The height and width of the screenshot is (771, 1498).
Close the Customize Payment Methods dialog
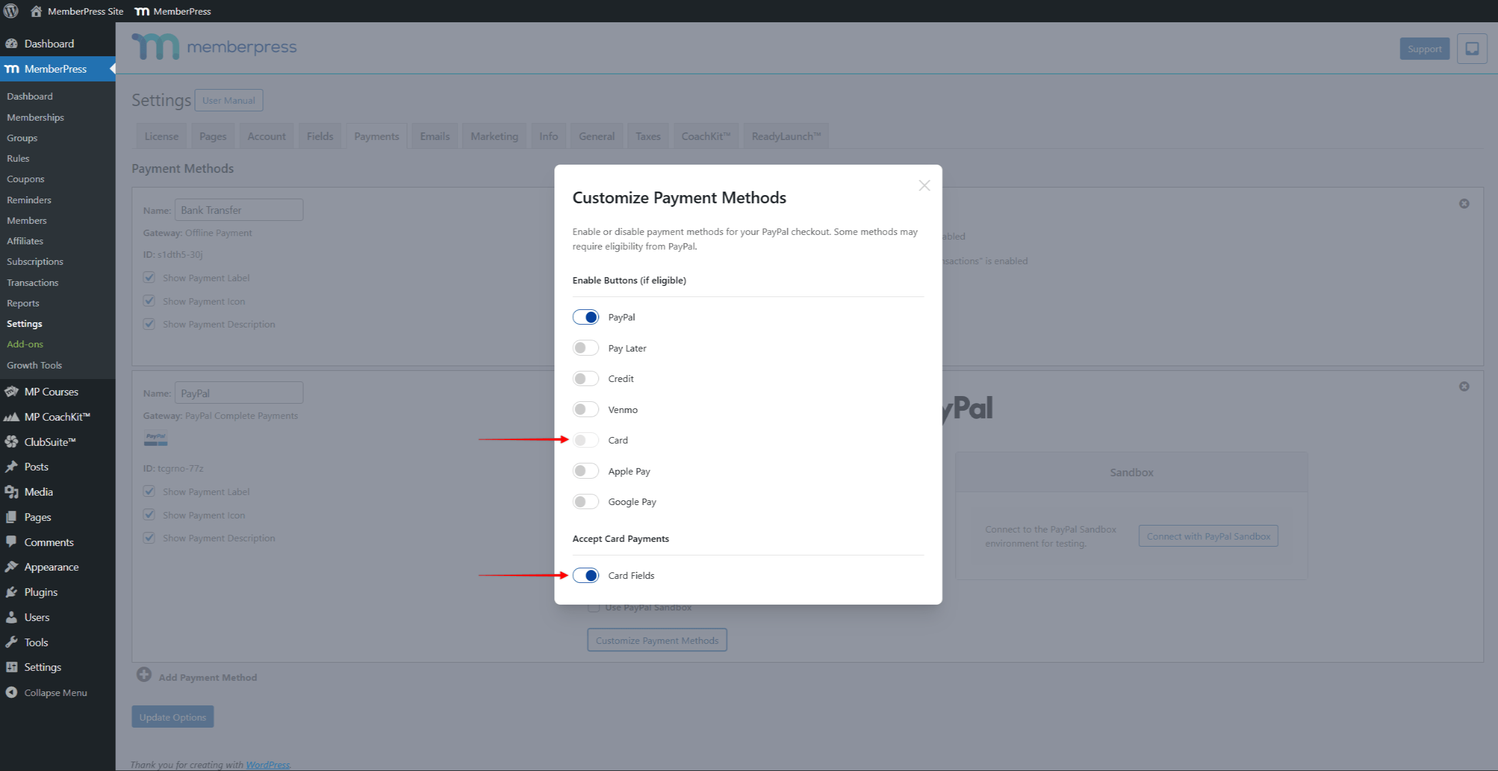point(924,185)
